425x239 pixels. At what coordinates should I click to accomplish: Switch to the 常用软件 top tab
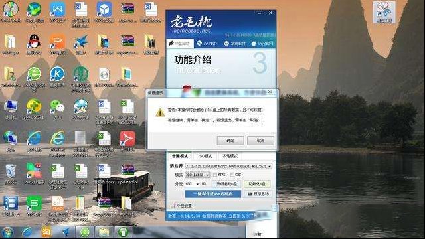pos(234,43)
